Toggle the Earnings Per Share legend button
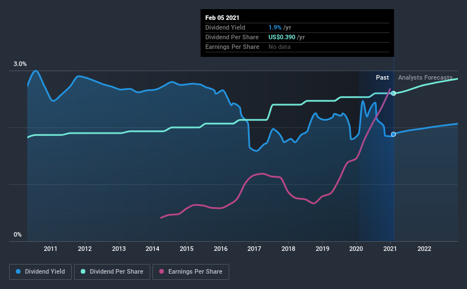Image resolution: width=467 pixels, height=289 pixels. pos(191,272)
